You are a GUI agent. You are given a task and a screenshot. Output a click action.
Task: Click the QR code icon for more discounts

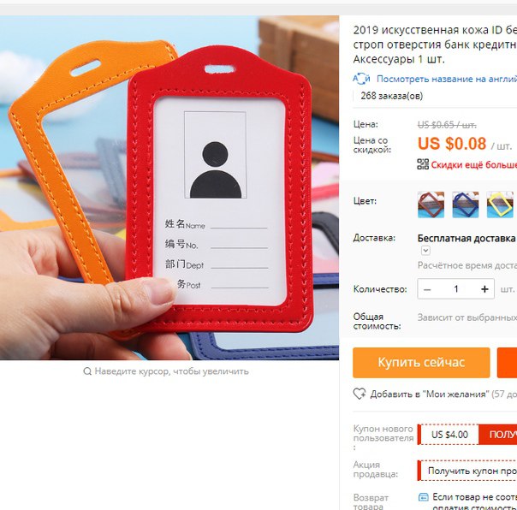(x=423, y=164)
